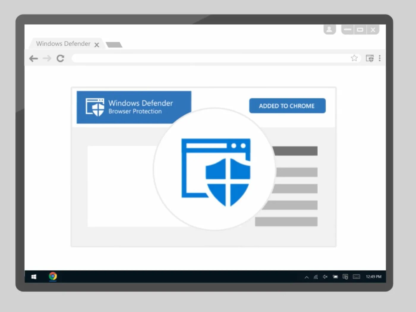The height and width of the screenshot is (312, 416).
Task: Show hidden tray icons with the caret
Action: (307, 277)
